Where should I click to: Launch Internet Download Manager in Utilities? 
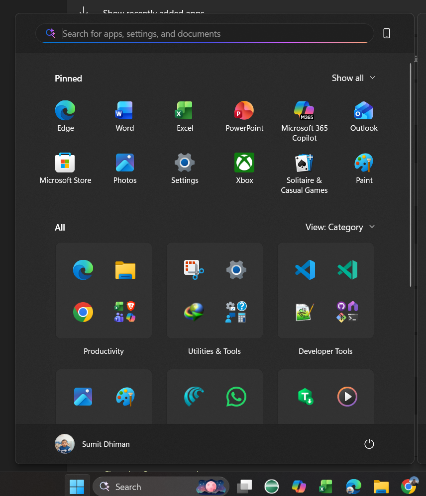194,312
